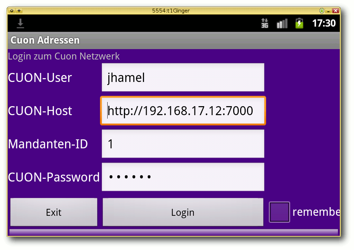The width and height of the screenshot is (354, 250).
Task: Click into the CUON-Host URL field
Action: coord(183,111)
